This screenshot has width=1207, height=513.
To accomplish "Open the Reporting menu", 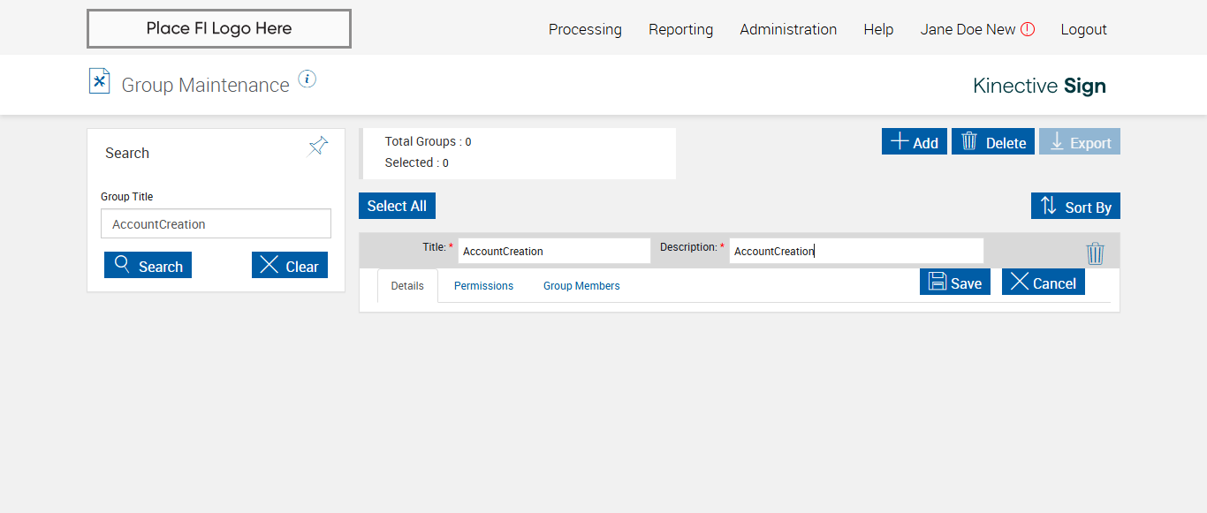I will pos(680,29).
